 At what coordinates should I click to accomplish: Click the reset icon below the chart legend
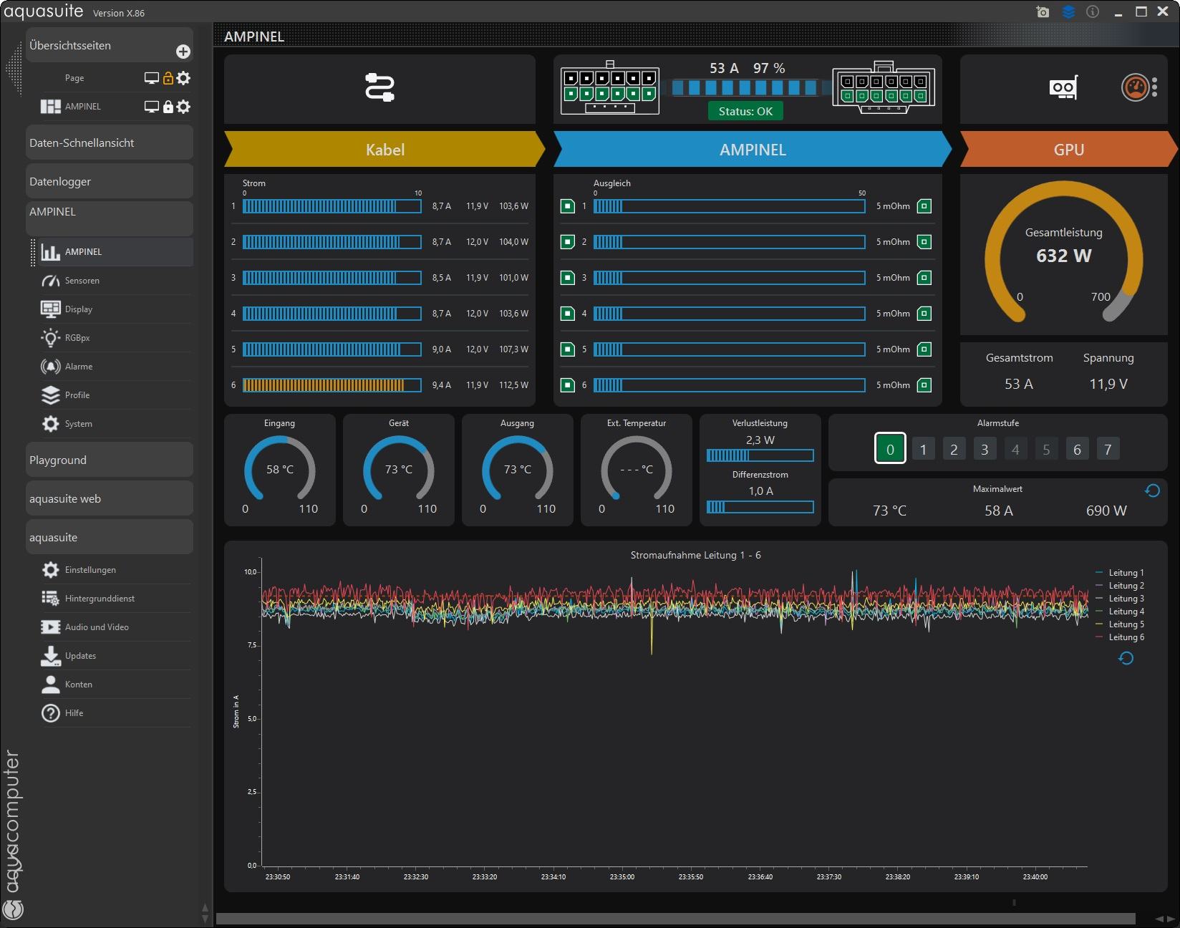coord(1126,658)
